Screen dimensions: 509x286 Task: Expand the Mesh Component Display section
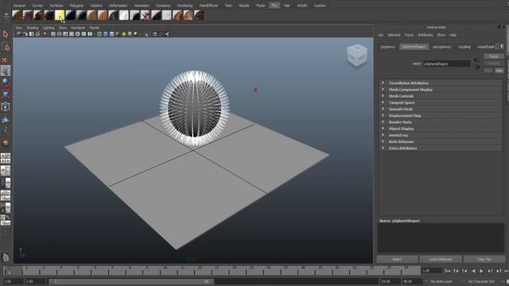coord(441,90)
